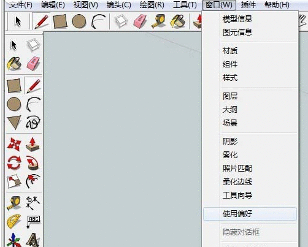
Task: Pick the Axes tool
Action: point(14,240)
